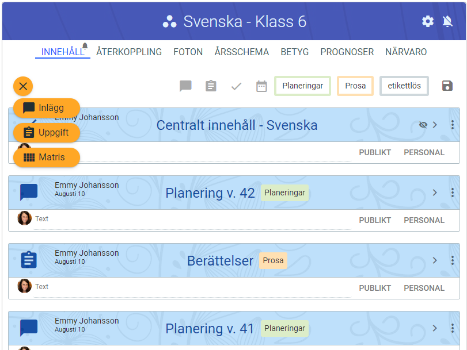
Task: Switch to the Återkoppling tab
Action: (x=129, y=52)
